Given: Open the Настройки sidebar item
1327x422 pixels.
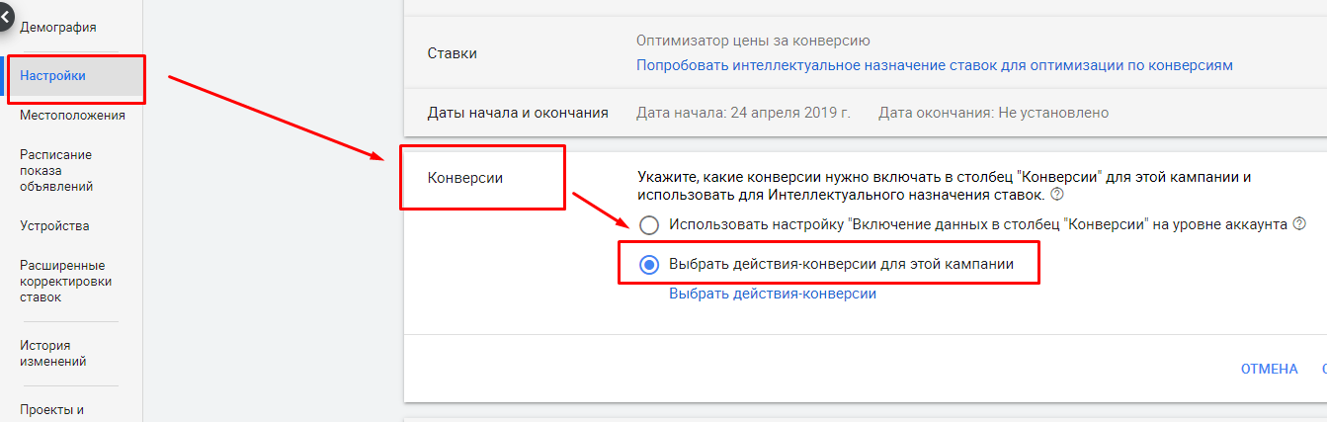Looking at the screenshot, I should tap(52, 76).
